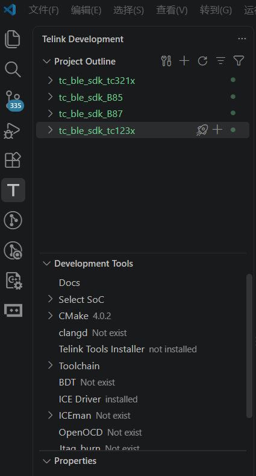Image resolution: width=256 pixels, height=476 pixels.
Task: Click the green status dot of tc_ble_sdk_B85
Action: pyautogui.click(x=233, y=97)
